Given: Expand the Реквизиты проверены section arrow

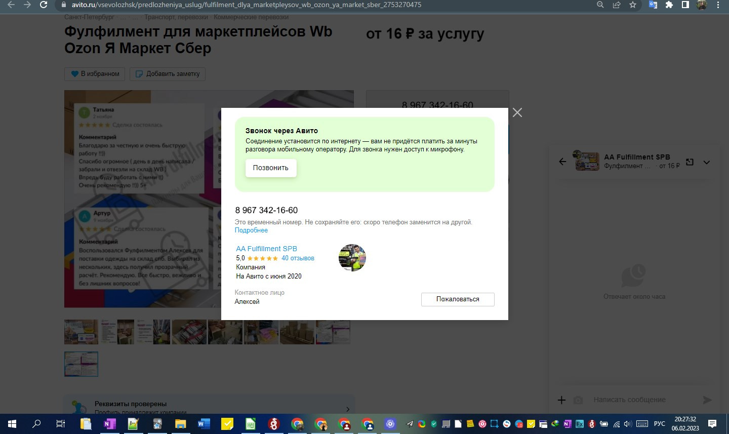Looking at the screenshot, I should coord(348,409).
